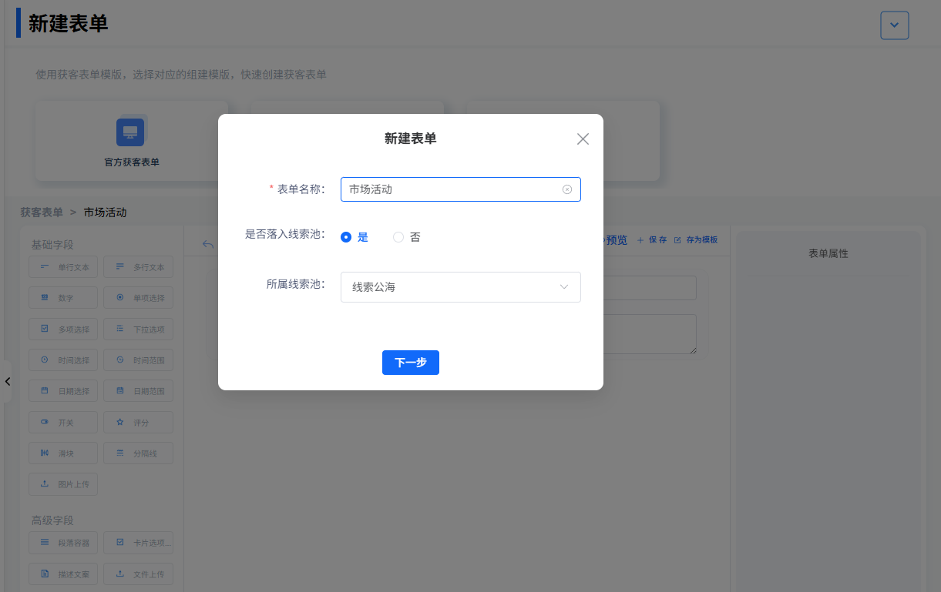This screenshot has height=592, width=941.
Task: Click the undo arrow icon in editor toolbar
Action: [x=207, y=244]
